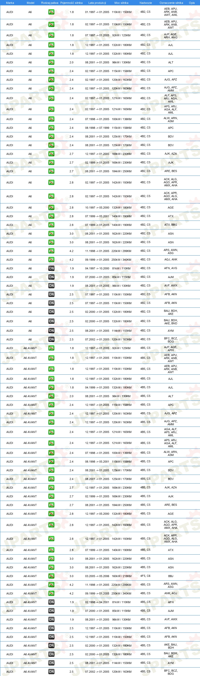This screenshot has width=200, height=676.
Task: Click the 'Moc silnika' column header
Action: point(121,3)
